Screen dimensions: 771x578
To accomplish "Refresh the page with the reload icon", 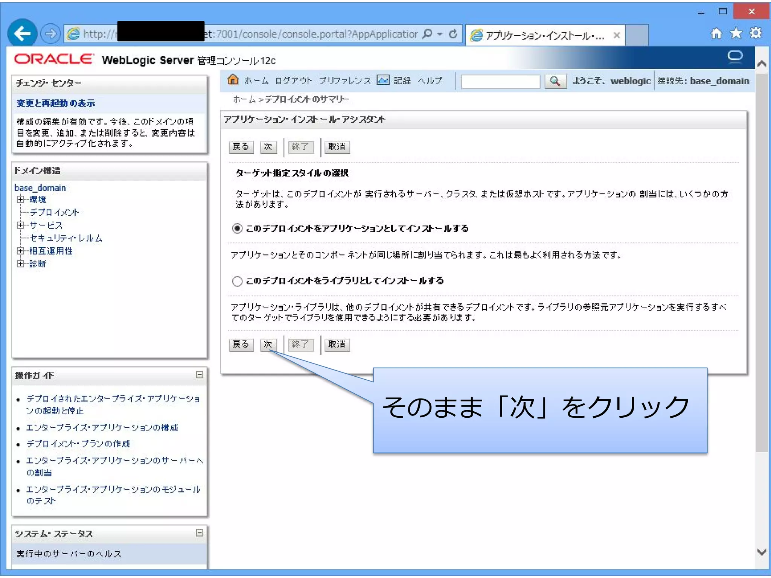I will point(453,34).
